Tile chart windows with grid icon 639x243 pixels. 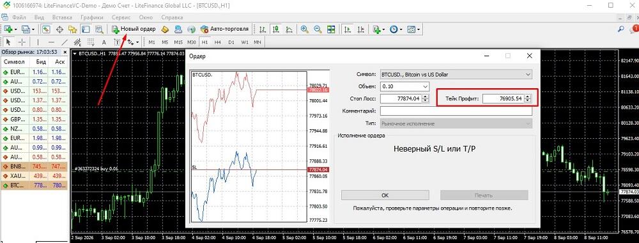click(x=331, y=29)
